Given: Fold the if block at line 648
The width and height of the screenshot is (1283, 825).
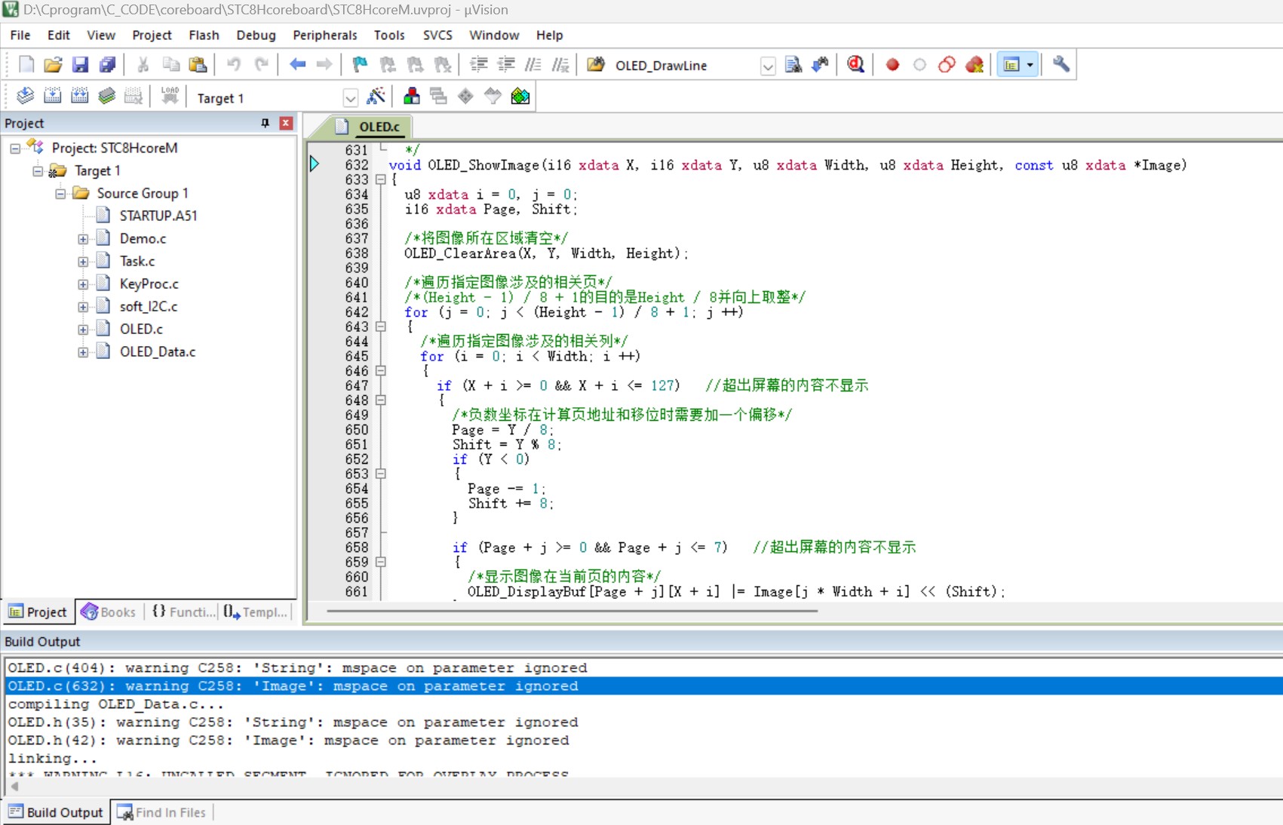Looking at the screenshot, I should point(381,400).
